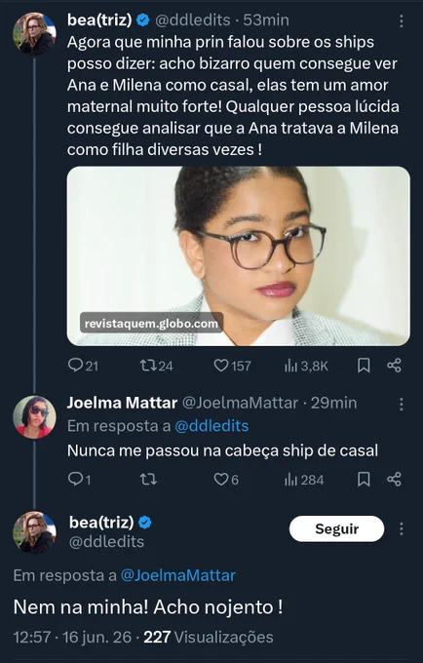View analytics icon showing 3,8K views
This screenshot has height=663, width=423.
click(x=291, y=366)
